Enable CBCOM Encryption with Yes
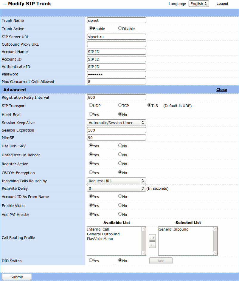 (91, 172)
